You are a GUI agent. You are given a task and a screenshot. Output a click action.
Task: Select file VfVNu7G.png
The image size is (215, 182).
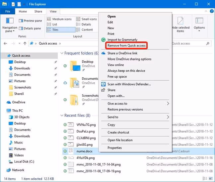(86, 125)
